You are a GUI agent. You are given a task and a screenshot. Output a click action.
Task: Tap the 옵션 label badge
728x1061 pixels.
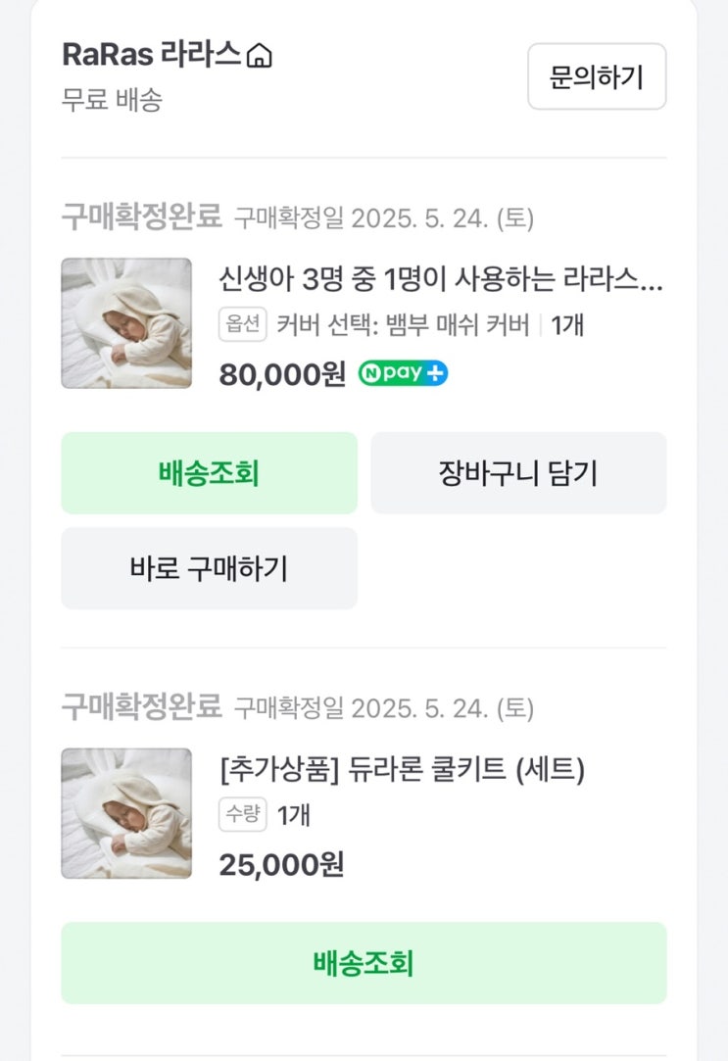[x=242, y=325]
